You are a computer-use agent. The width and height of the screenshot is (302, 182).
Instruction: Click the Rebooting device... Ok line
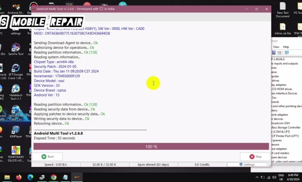click(51, 124)
